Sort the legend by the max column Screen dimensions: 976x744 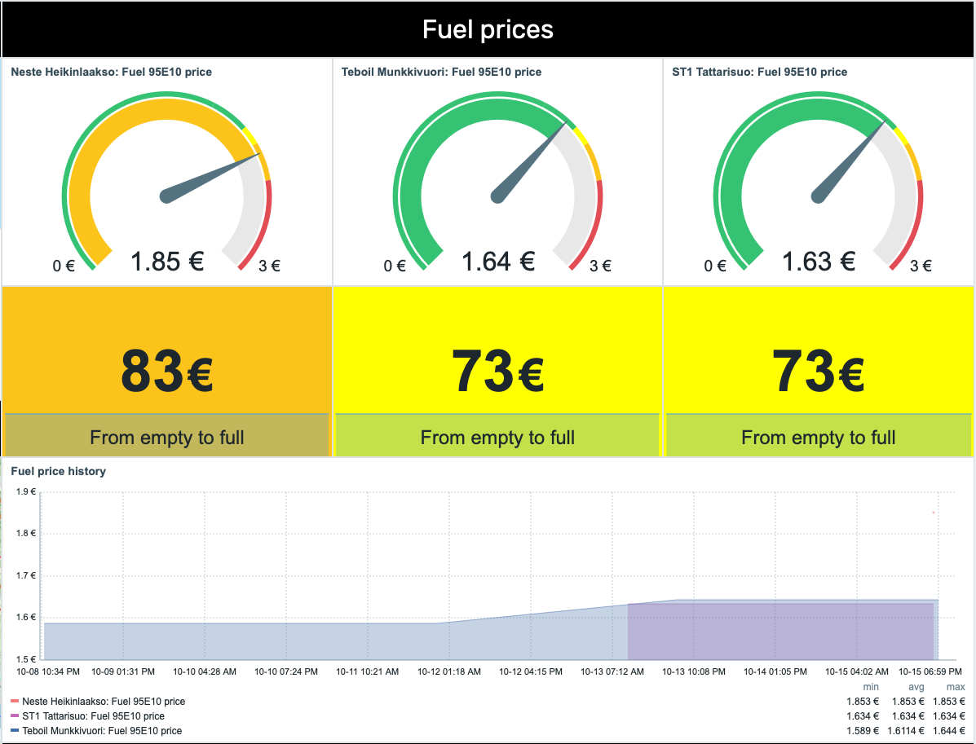[x=954, y=686]
